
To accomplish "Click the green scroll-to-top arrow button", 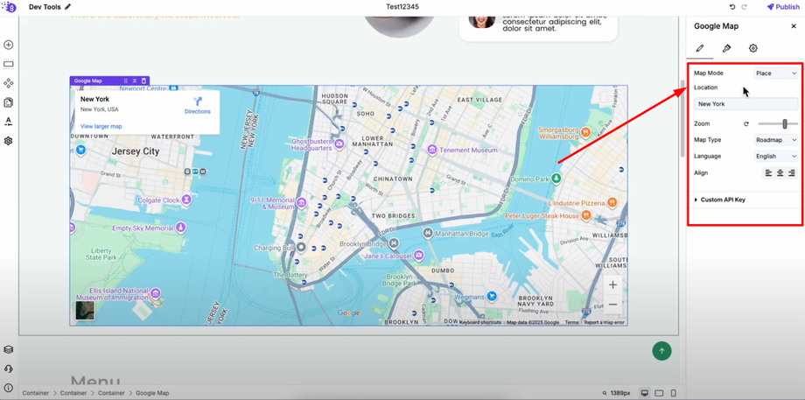I will click(x=661, y=351).
